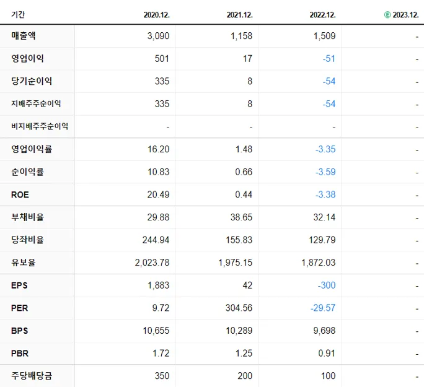Select the ROE value 20.49
424x387 pixels.
tap(158, 194)
